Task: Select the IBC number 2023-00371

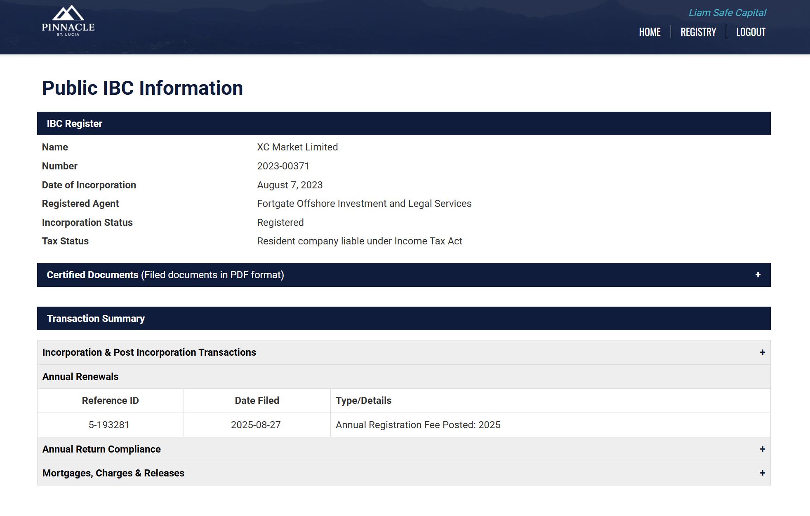Action: [283, 166]
